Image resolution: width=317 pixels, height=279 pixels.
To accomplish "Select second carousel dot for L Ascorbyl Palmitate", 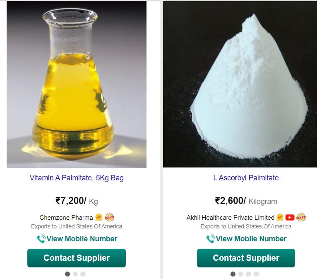I will point(241,274).
